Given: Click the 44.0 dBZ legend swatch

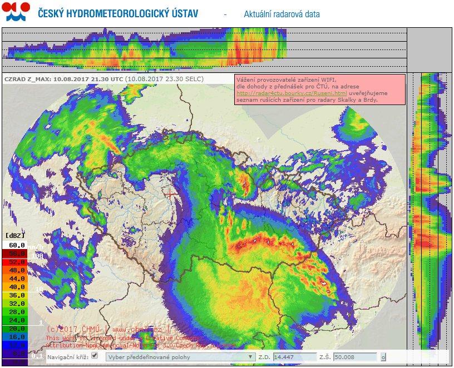Looking at the screenshot, I should click(x=15, y=279).
